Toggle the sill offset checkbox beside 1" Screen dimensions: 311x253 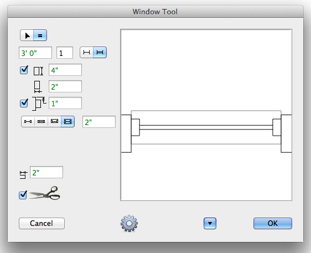point(24,103)
